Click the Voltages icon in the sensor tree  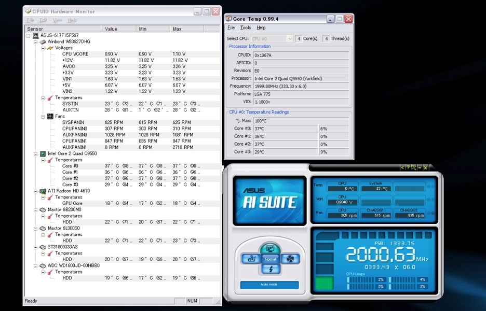50,48
